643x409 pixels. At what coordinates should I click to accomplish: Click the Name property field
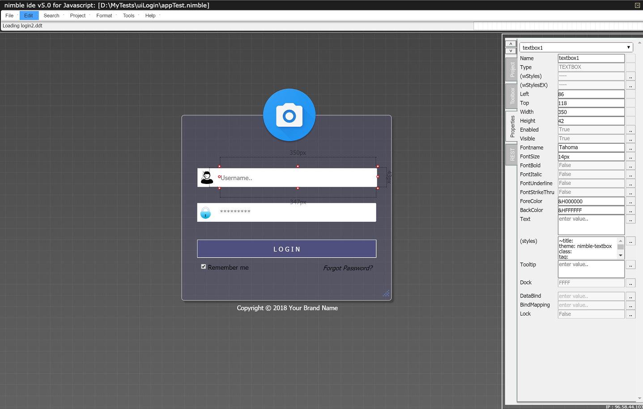click(591, 58)
